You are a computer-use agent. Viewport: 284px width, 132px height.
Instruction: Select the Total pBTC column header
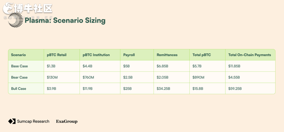(x=202, y=55)
